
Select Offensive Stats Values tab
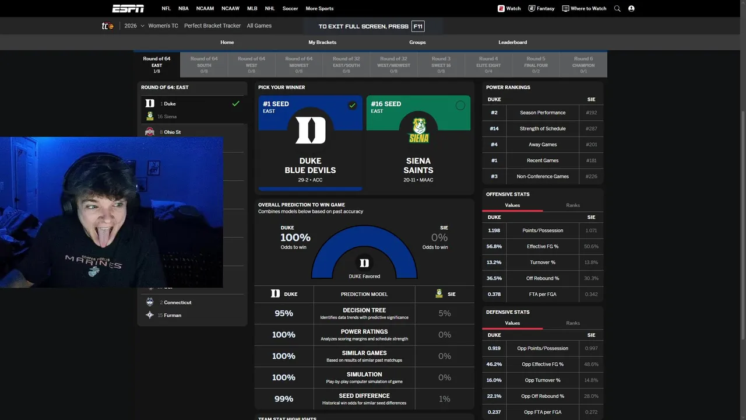tap(512, 205)
